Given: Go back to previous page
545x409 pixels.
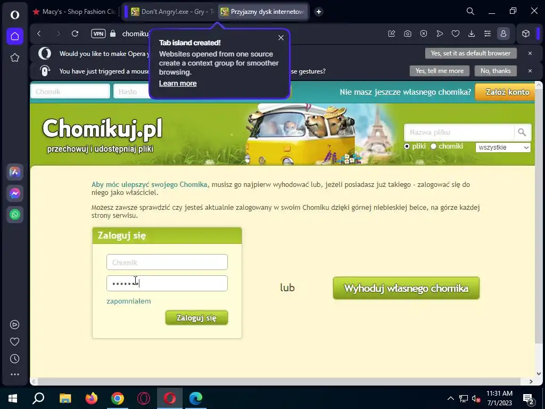Looking at the screenshot, I should click(x=39, y=34).
